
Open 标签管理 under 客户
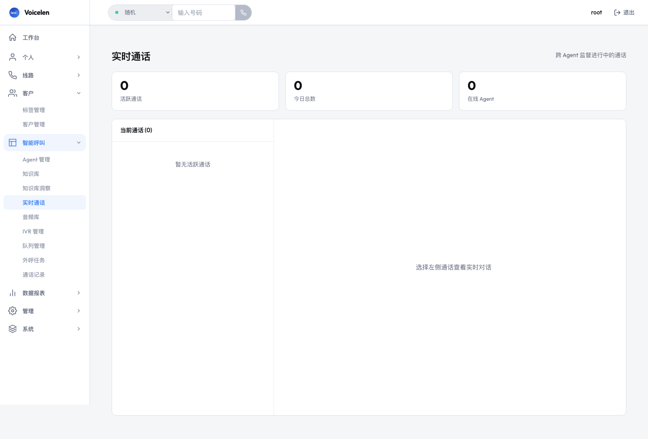(45, 110)
